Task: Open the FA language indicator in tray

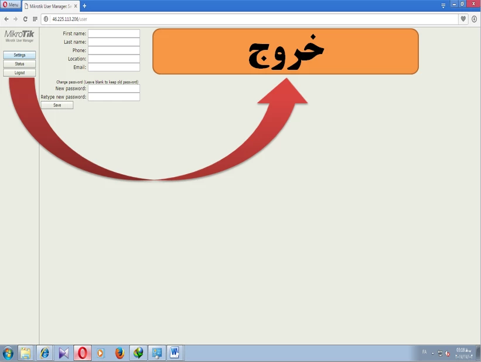Action: coord(424,352)
